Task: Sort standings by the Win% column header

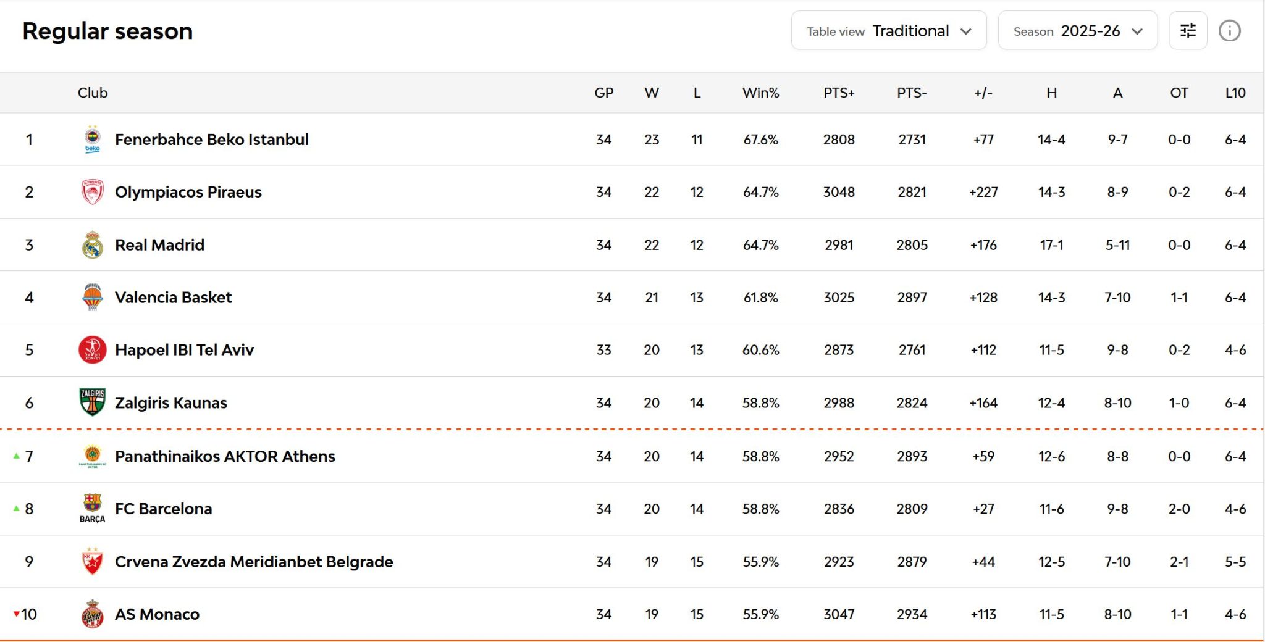Action: click(760, 93)
